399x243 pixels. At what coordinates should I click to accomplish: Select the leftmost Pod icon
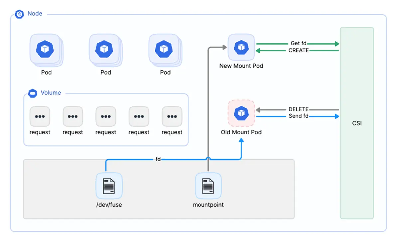click(45, 49)
